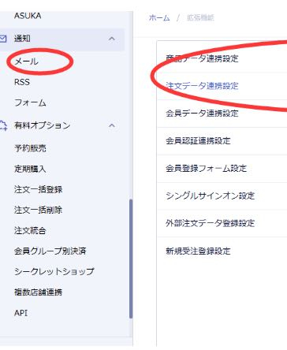Select 注文統合 in sidebar
The width and height of the screenshot is (287, 350).
pyautogui.click(x=30, y=230)
